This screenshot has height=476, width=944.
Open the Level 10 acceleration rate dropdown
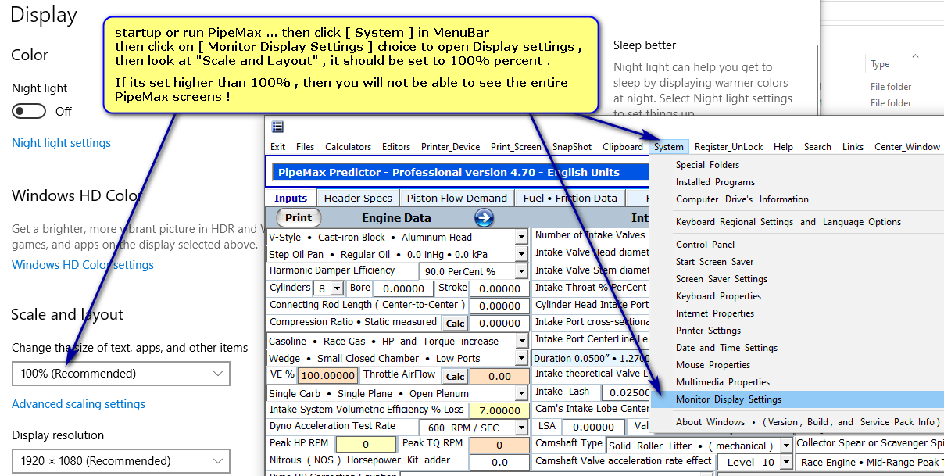coord(785,463)
